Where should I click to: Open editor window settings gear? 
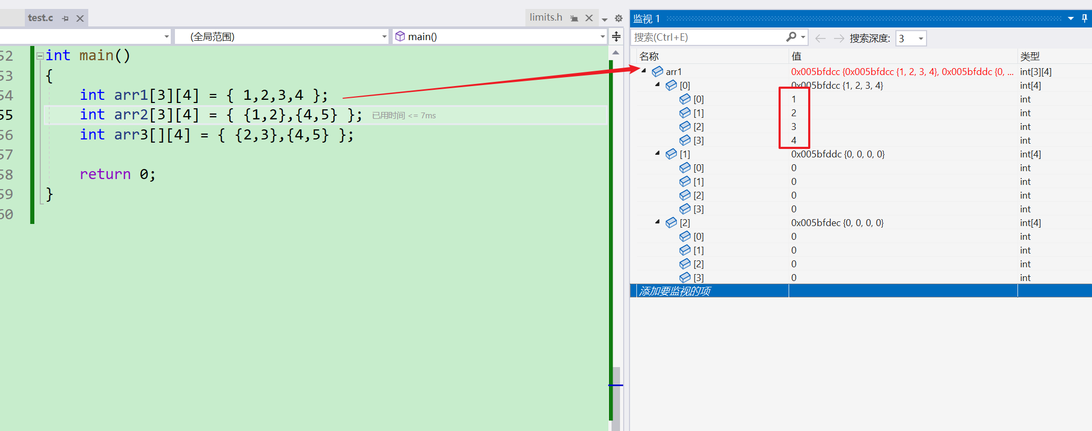tap(618, 18)
